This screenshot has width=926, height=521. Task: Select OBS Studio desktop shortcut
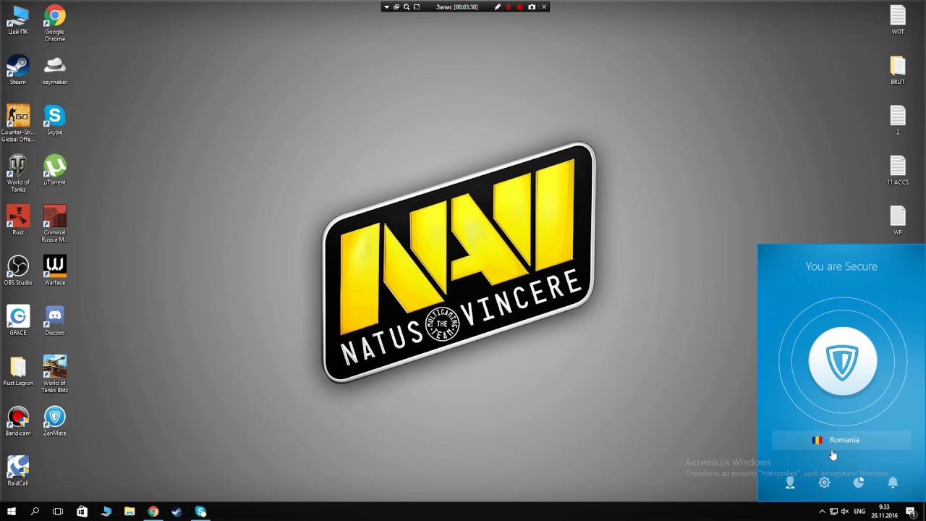pyautogui.click(x=18, y=271)
